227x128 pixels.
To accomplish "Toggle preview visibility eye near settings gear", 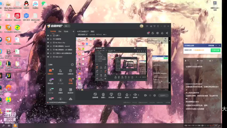I will 150,95.
